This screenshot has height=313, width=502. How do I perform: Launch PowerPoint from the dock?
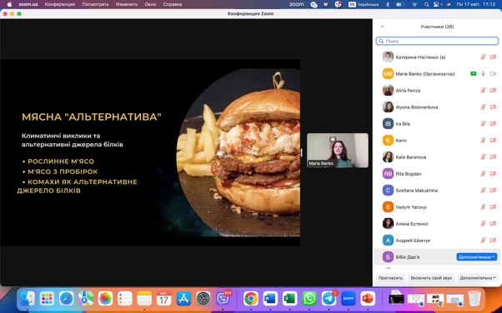pos(368,299)
